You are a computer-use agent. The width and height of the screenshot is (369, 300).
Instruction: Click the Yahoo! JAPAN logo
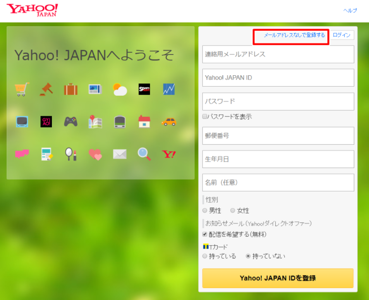pos(32,10)
